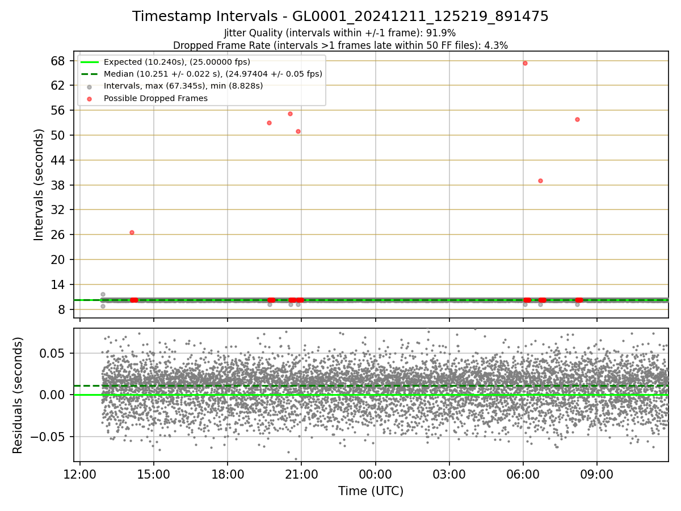
Task: Click the red dot marker in the legend
Action: tap(90, 98)
